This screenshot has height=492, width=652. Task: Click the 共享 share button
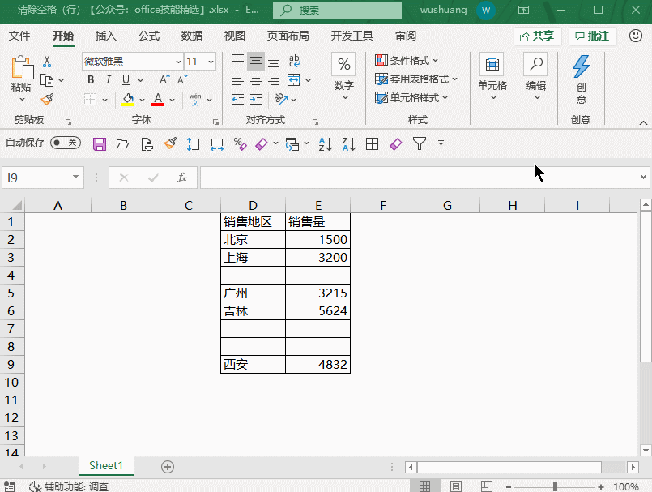[x=538, y=36]
